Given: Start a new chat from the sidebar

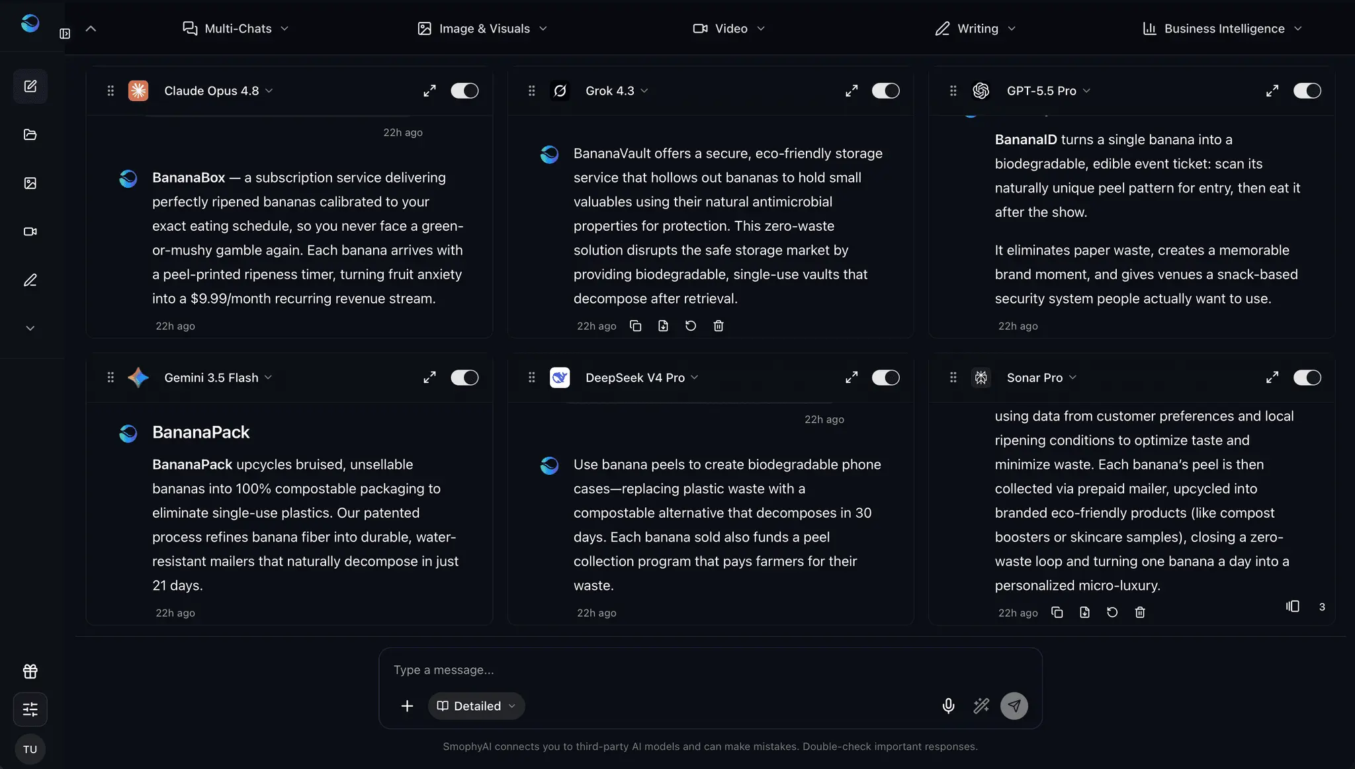Looking at the screenshot, I should [x=30, y=86].
